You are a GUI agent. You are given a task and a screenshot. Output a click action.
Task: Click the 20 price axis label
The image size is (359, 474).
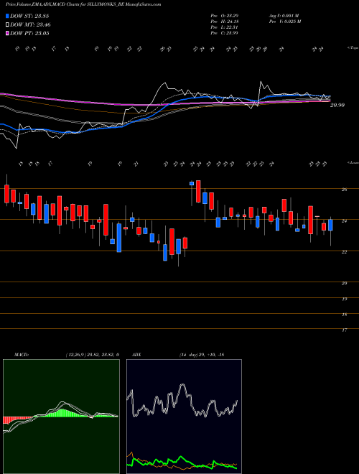pyautogui.click(x=345, y=283)
